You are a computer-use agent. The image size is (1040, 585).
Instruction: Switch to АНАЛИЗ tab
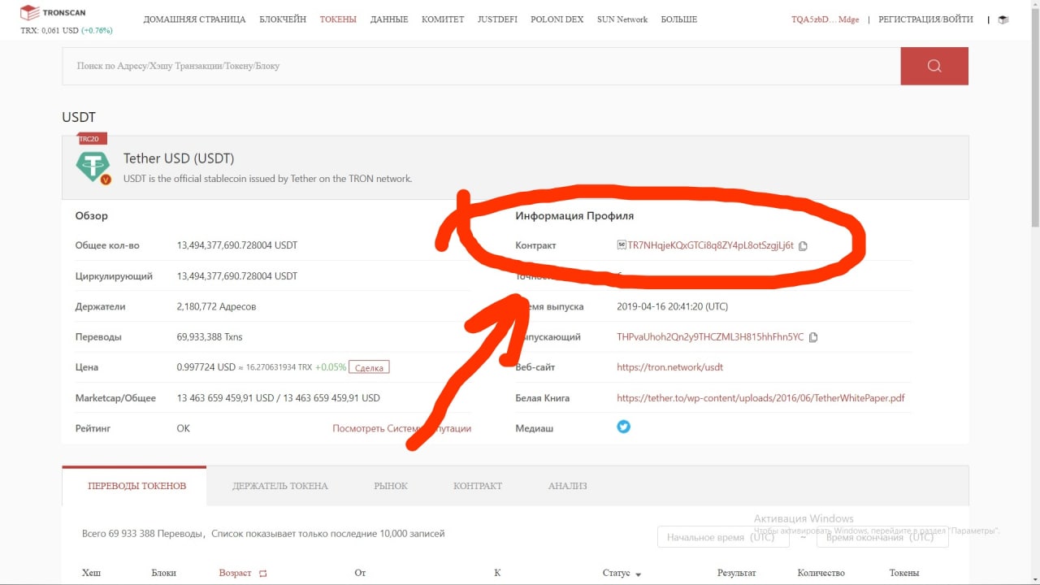pos(567,486)
